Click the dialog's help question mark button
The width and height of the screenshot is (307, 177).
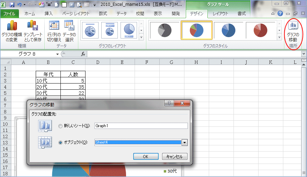(168, 104)
